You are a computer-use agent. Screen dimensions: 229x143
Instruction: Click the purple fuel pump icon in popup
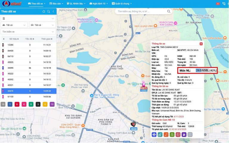pyautogui.click(x=184, y=135)
